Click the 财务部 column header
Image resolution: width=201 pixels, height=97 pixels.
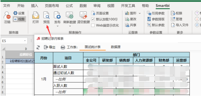tap(164, 60)
